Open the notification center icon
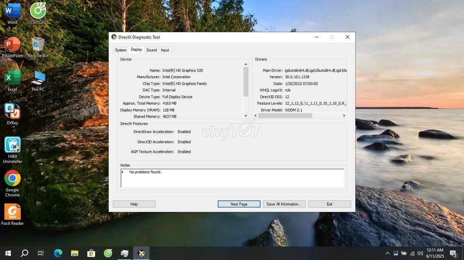 coord(453,253)
